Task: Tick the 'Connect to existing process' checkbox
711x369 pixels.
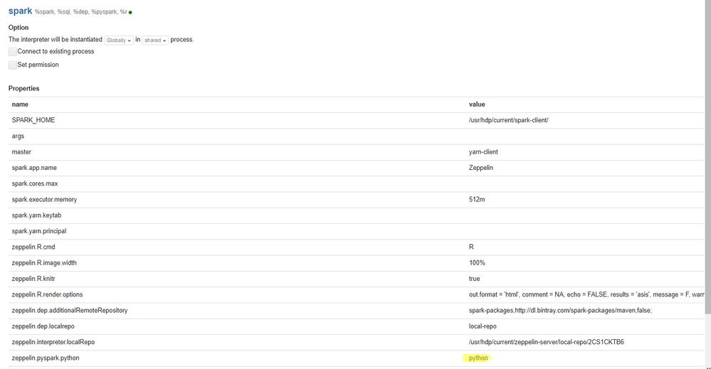Action: 13,52
